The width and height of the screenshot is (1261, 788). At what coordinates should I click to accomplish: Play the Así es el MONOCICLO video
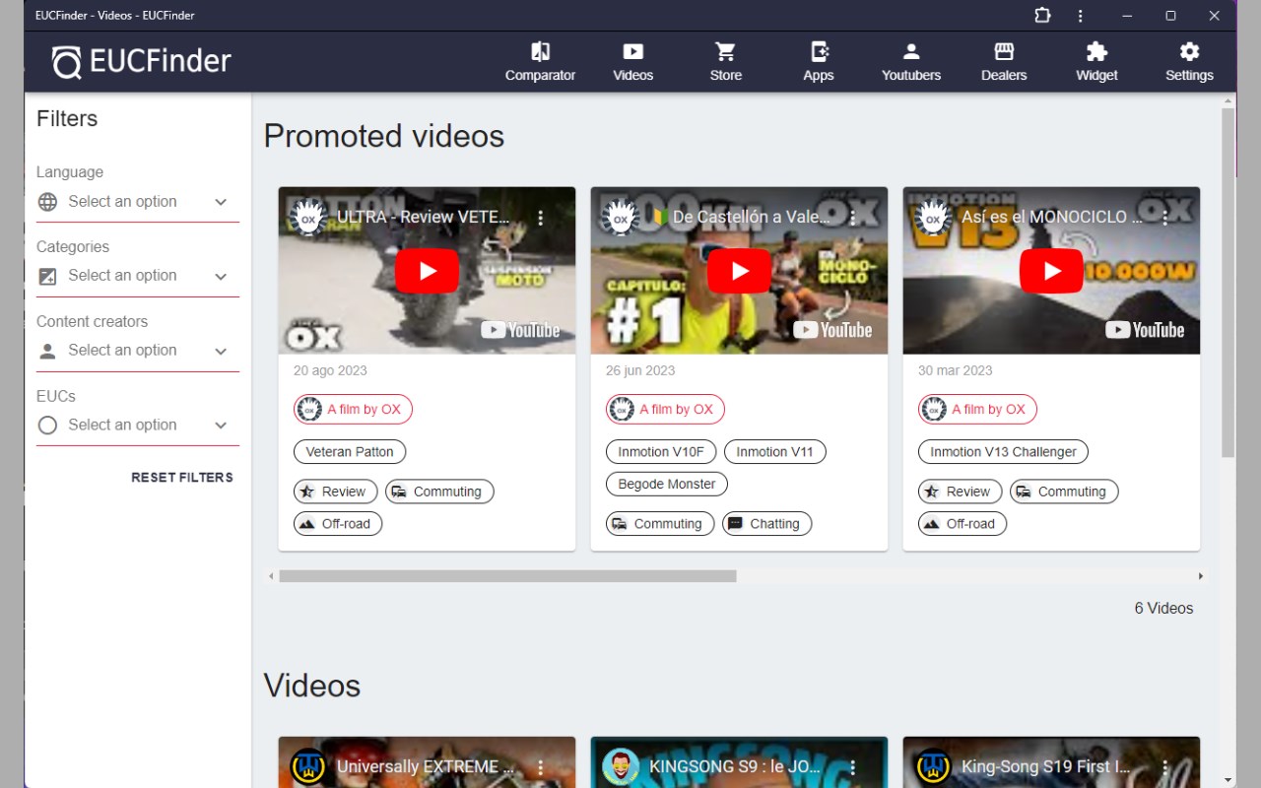coord(1051,271)
